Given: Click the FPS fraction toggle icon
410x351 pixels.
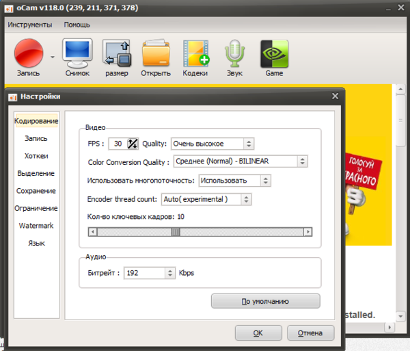Looking at the screenshot, I should tap(133, 144).
